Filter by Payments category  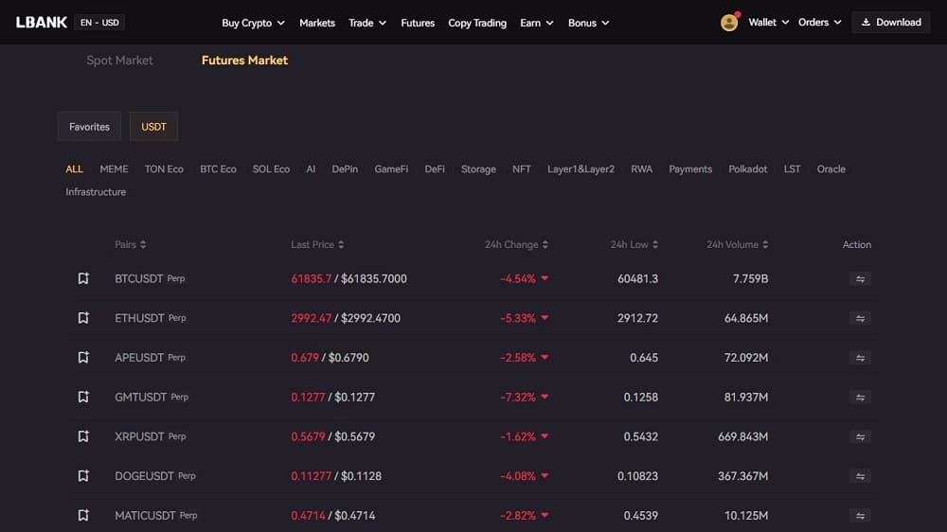click(x=690, y=169)
